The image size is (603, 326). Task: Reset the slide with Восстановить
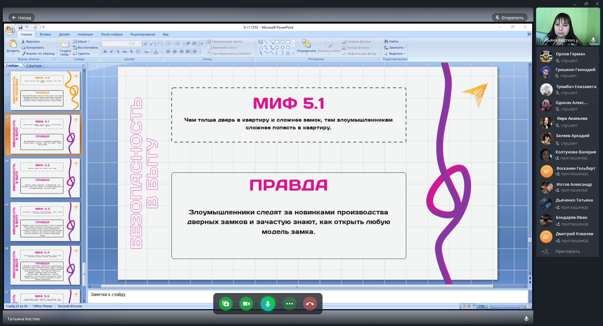[85, 47]
